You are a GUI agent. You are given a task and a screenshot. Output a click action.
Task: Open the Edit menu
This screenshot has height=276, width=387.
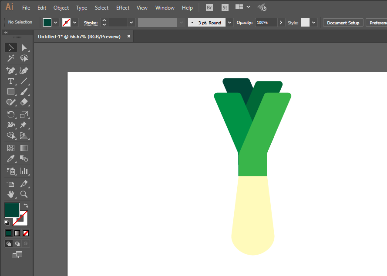pyautogui.click(x=42, y=8)
